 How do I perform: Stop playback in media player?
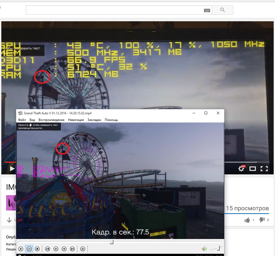tap(37, 249)
